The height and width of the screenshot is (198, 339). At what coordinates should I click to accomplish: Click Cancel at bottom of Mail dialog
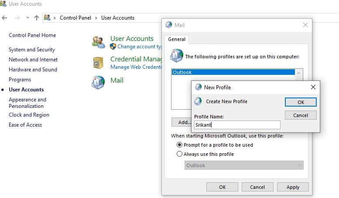257,187
